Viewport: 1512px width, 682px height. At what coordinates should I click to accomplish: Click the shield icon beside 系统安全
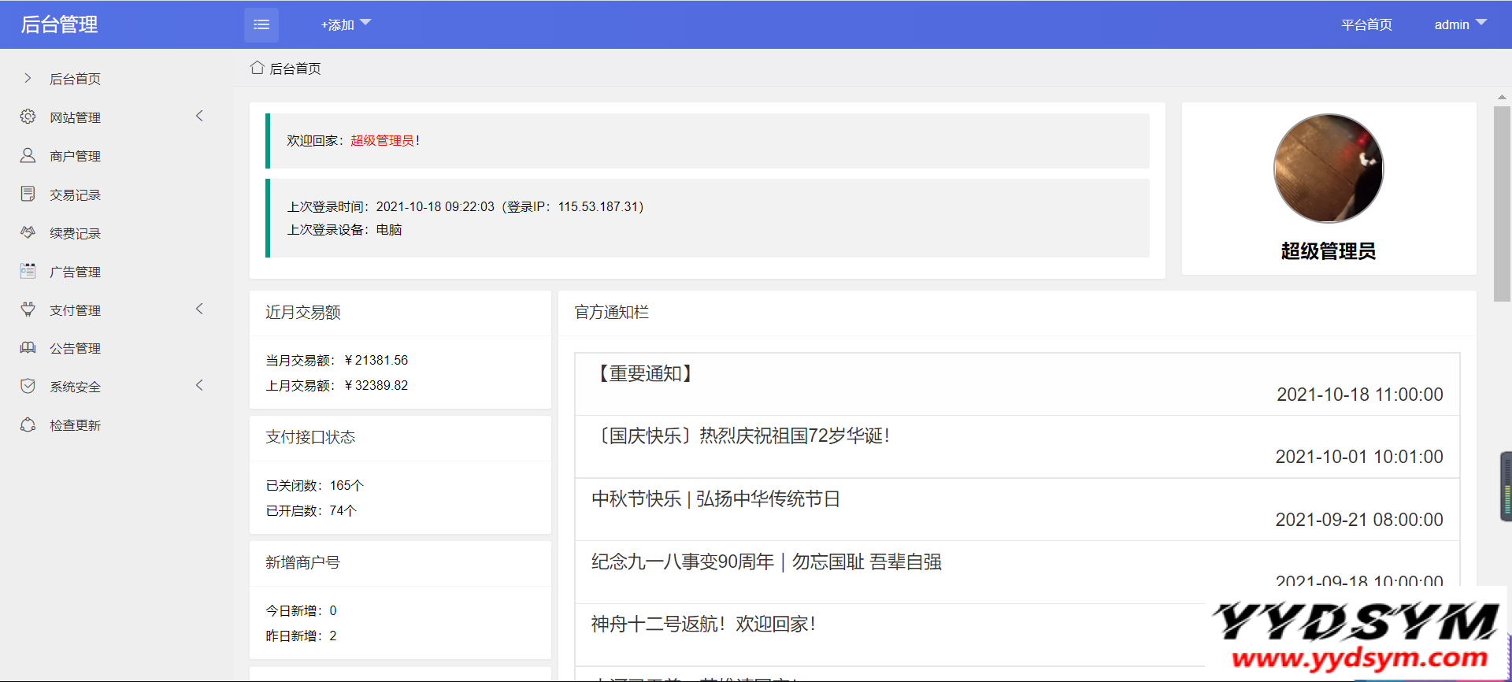click(28, 386)
